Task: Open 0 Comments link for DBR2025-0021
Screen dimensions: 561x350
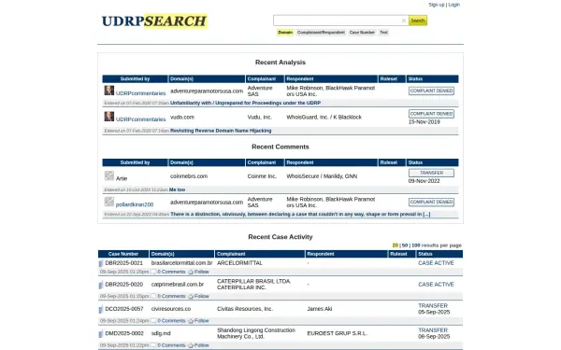Action: coord(171,272)
